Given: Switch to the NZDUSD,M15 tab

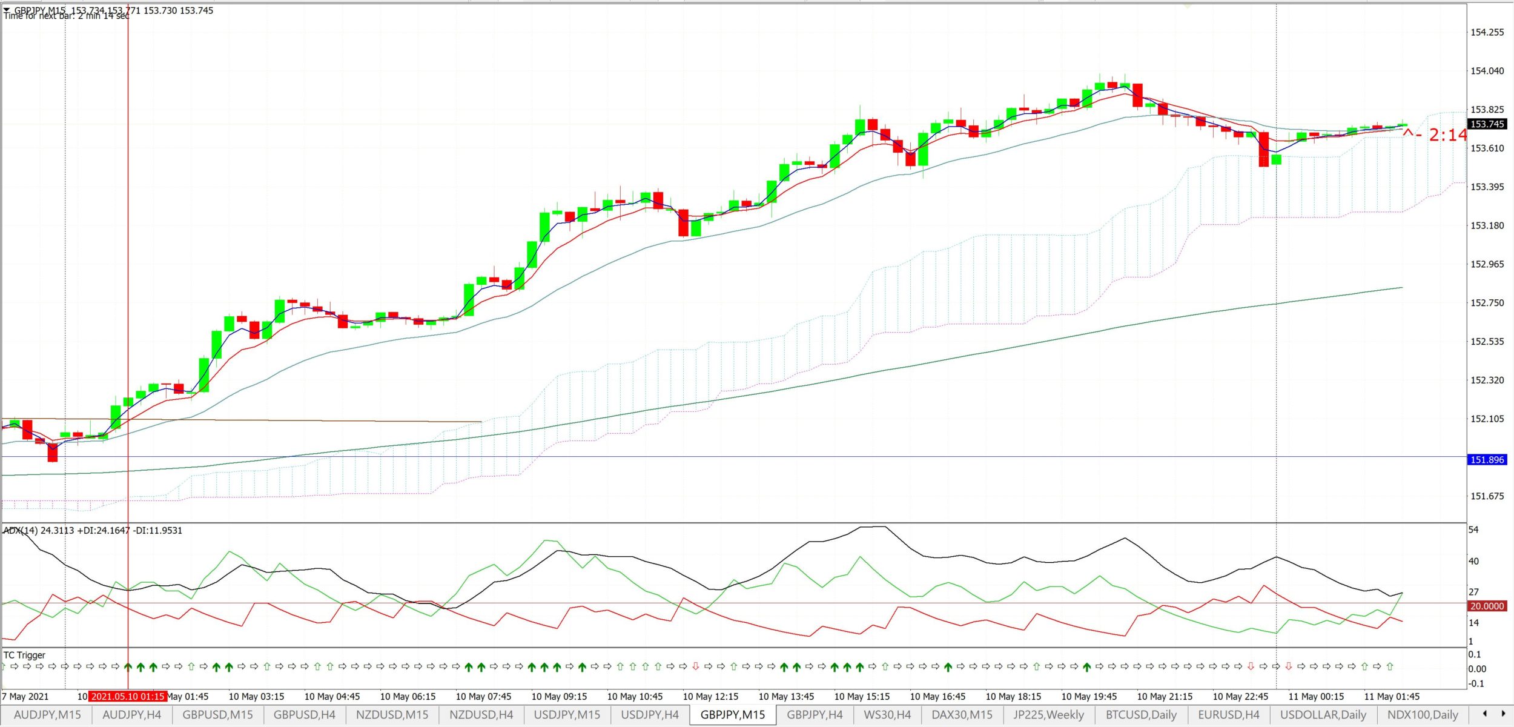Looking at the screenshot, I should pyautogui.click(x=392, y=715).
